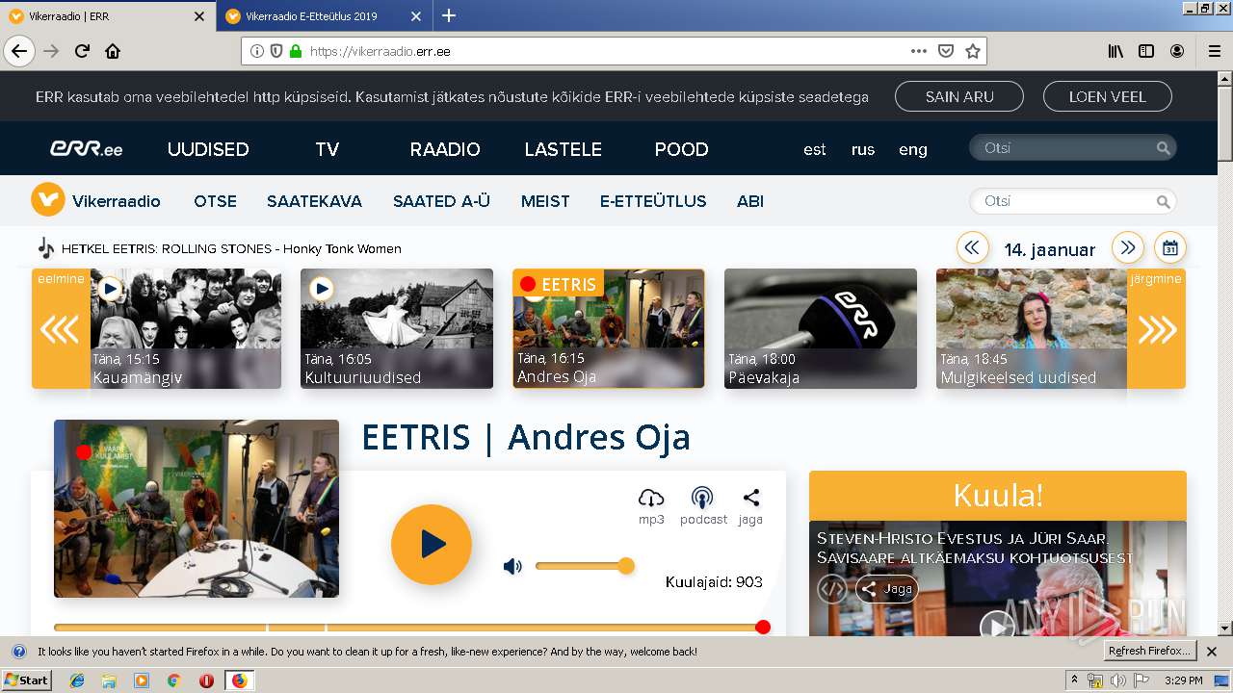Switch language to eng
The width and height of the screenshot is (1233, 693).
tap(913, 149)
